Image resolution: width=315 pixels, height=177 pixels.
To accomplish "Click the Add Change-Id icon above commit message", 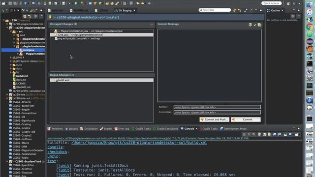I will tap(259, 25).
